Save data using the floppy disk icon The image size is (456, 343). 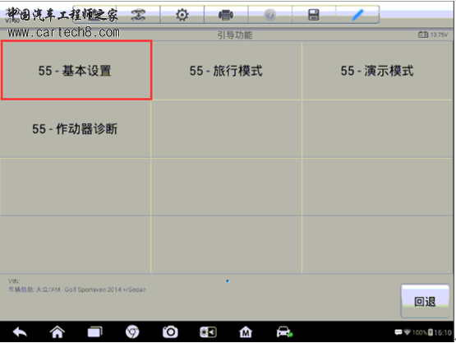click(314, 15)
